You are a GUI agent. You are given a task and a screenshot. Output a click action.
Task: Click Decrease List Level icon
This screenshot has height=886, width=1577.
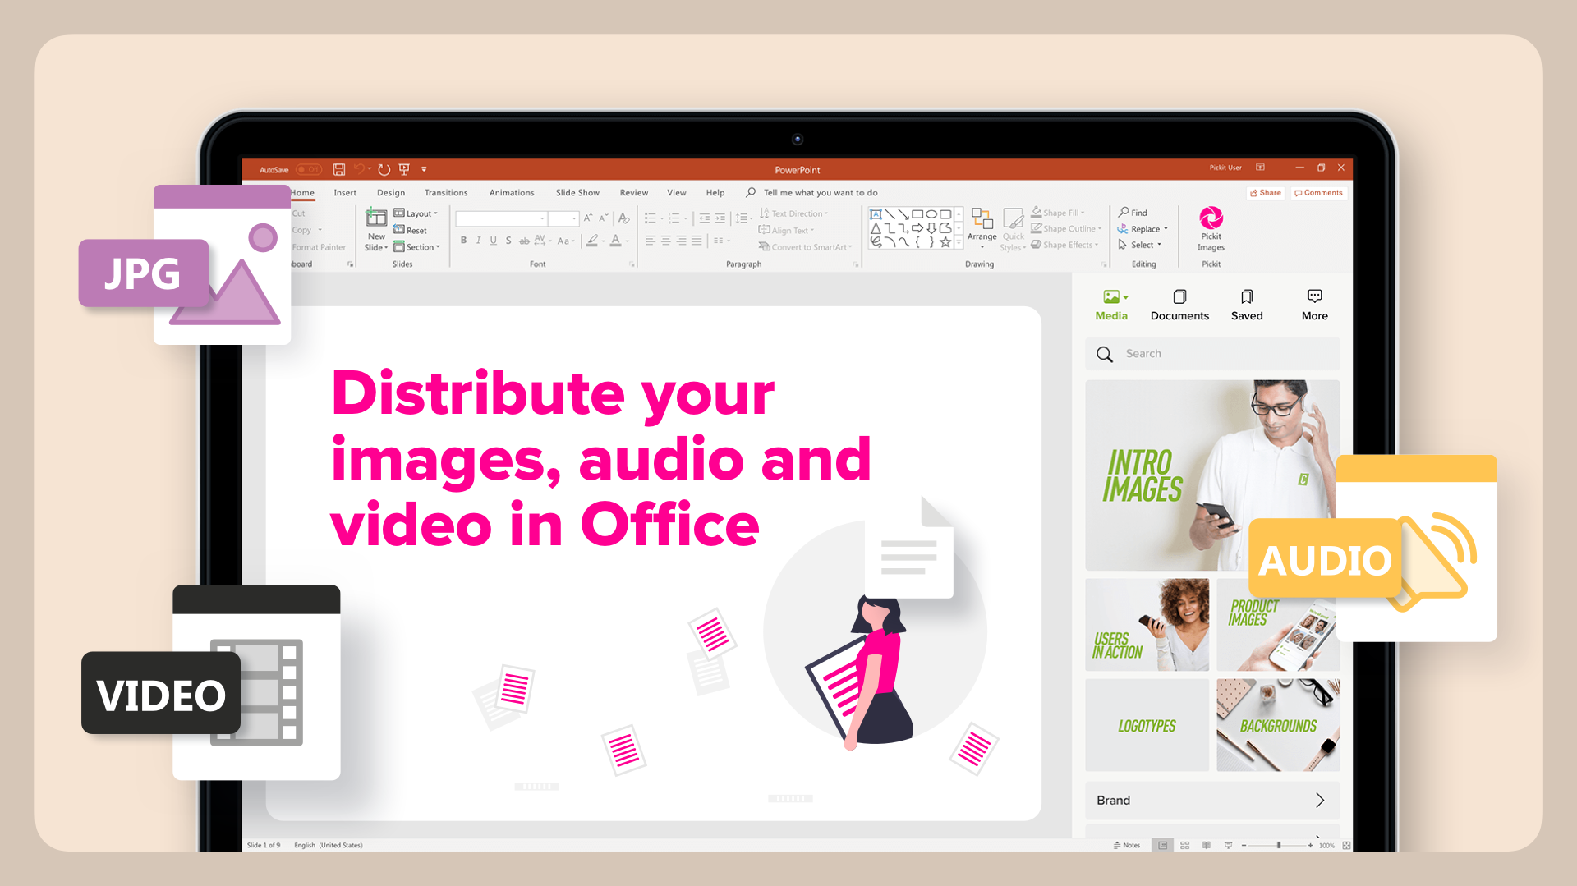point(704,218)
